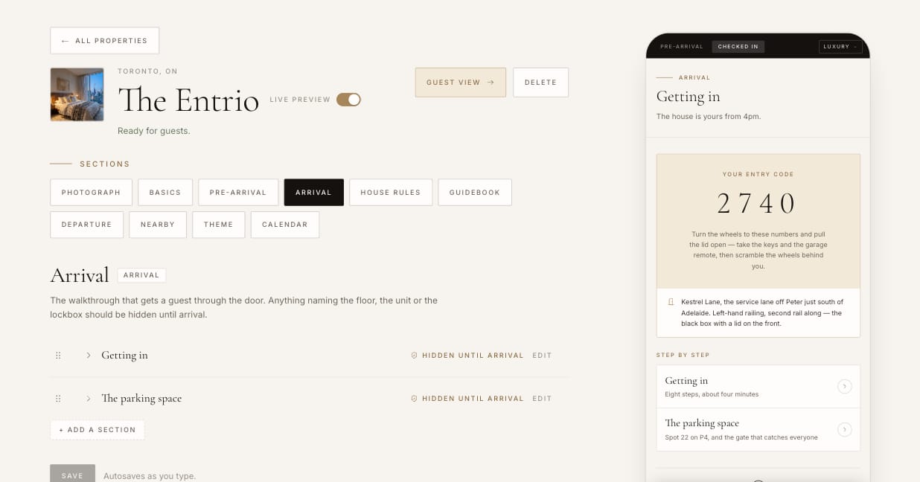Click the Save button

(73, 474)
